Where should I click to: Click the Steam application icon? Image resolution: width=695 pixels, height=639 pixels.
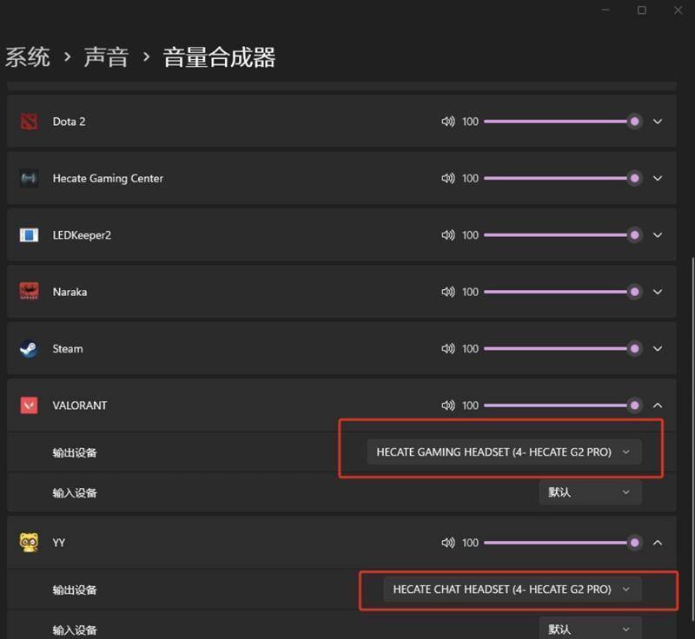(29, 348)
